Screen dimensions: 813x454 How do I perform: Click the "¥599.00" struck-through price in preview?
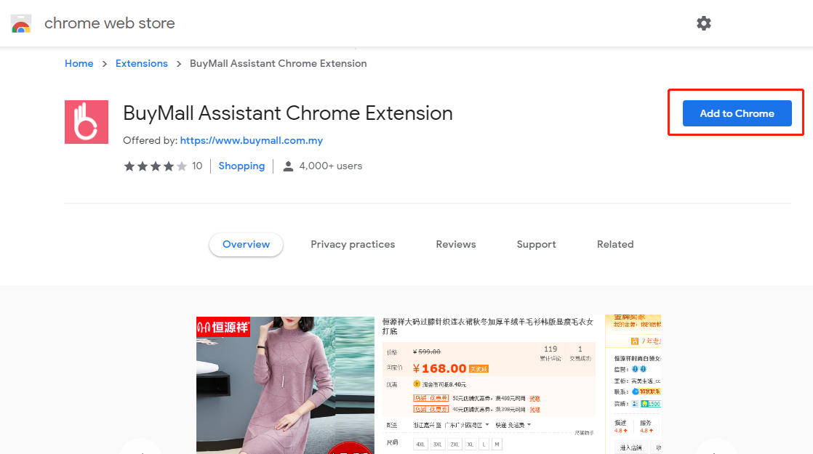coord(427,352)
